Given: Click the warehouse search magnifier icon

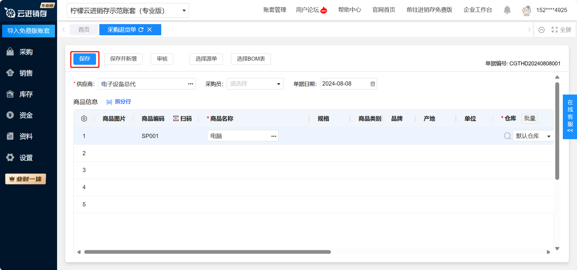Looking at the screenshot, I should 507,136.
